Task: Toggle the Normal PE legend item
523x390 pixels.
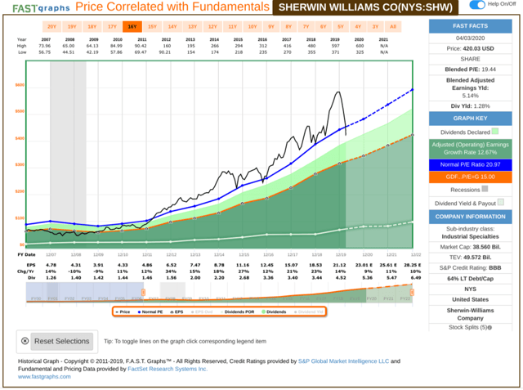Action: [150, 312]
